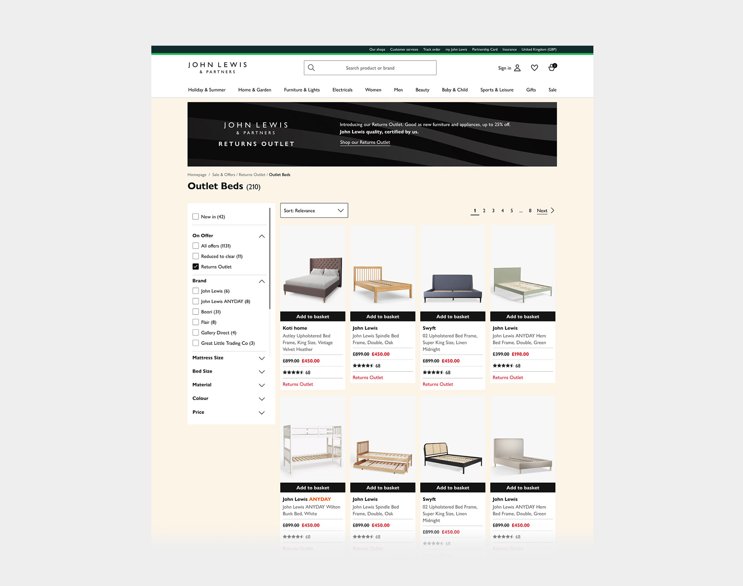Go to Homepage breadcrumb
The height and width of the screenshot is (586, 743).
197,175
